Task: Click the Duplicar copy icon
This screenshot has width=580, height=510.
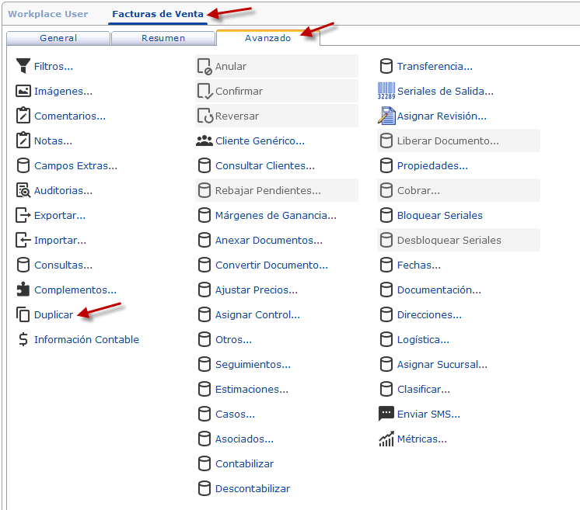Action: point(23,314)
